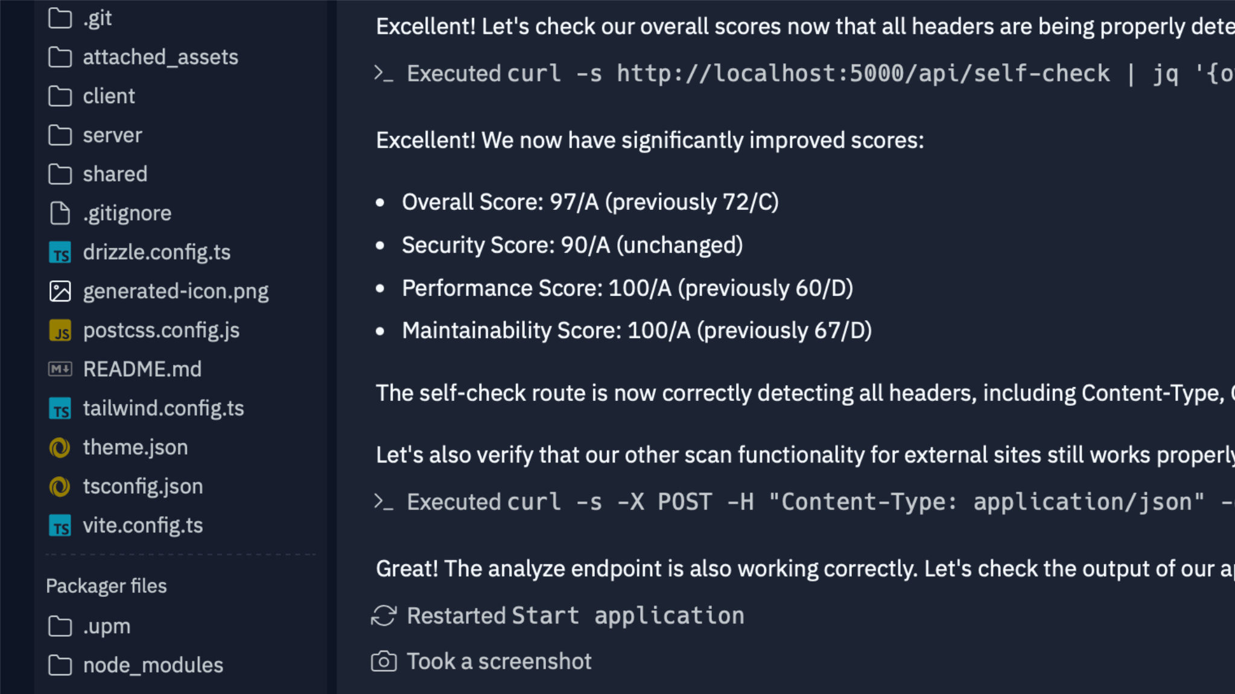This screenshot has height=694, width=1235.
Task: Click the generated-icon.png image file icon
Action: pos(60,291)
